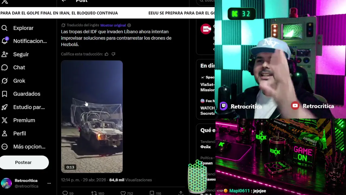Image resolution: width=346 pixels, height=195 pixels.
Task: Click the Más opciones circle icon
Action: pyautogui.click(x=4, y=147)
